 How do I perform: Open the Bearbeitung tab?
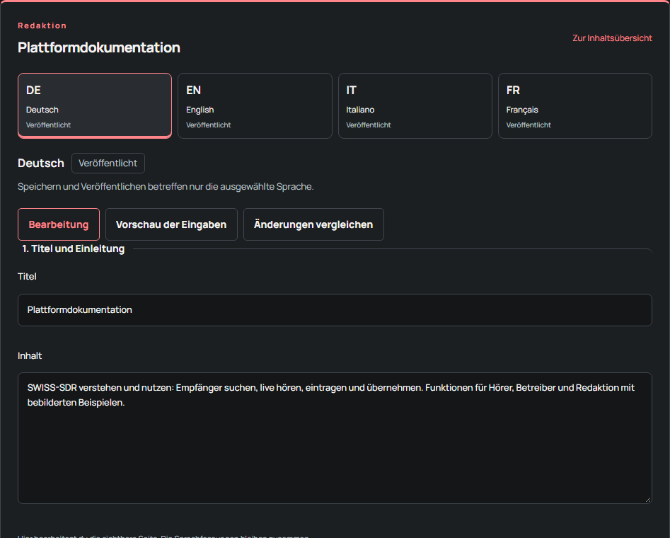pyautogui.click(x=59, y=224)
